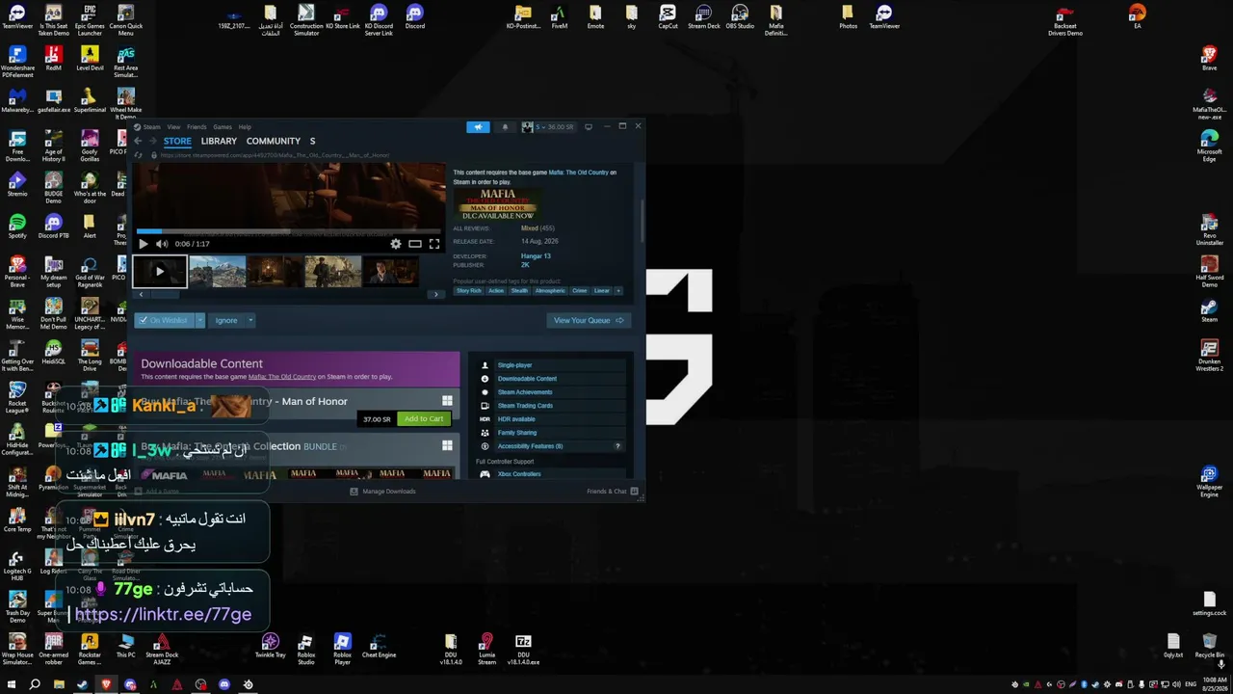Image resolution: width=1233 pixels, height=694 pixels.
Task: Reload the Steam store page
Action: 139,155
